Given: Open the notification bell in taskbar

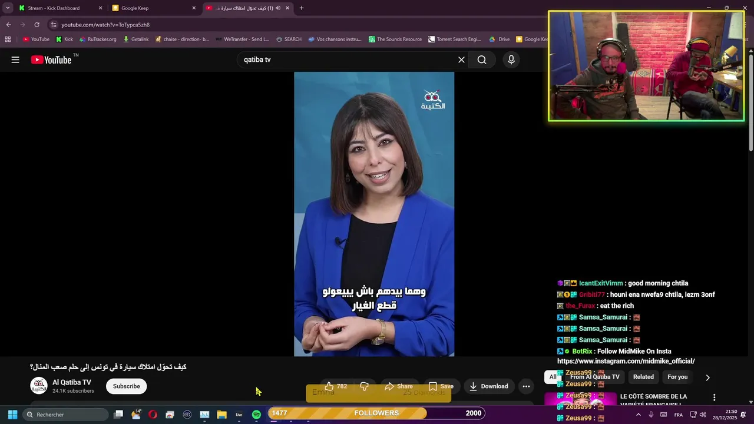Looking at the screenshot, I should [x=743, y=415].
